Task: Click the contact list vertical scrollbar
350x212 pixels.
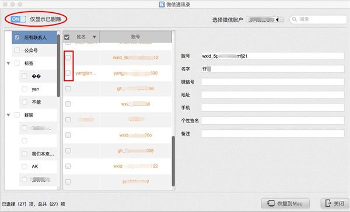Action: [173, 161]
